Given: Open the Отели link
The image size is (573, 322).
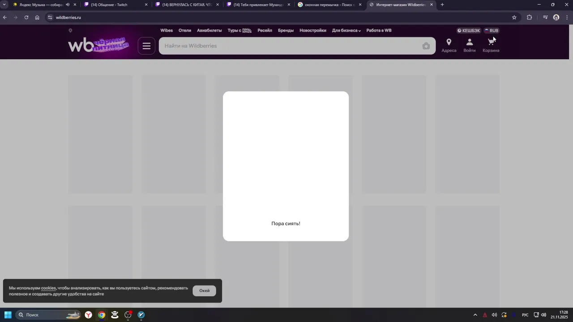Looking at the screenshot, I should coord(185,30).
